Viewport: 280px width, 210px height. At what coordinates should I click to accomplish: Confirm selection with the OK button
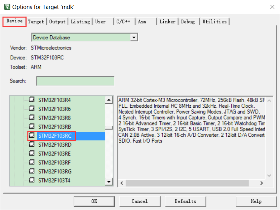coord(94,201)
